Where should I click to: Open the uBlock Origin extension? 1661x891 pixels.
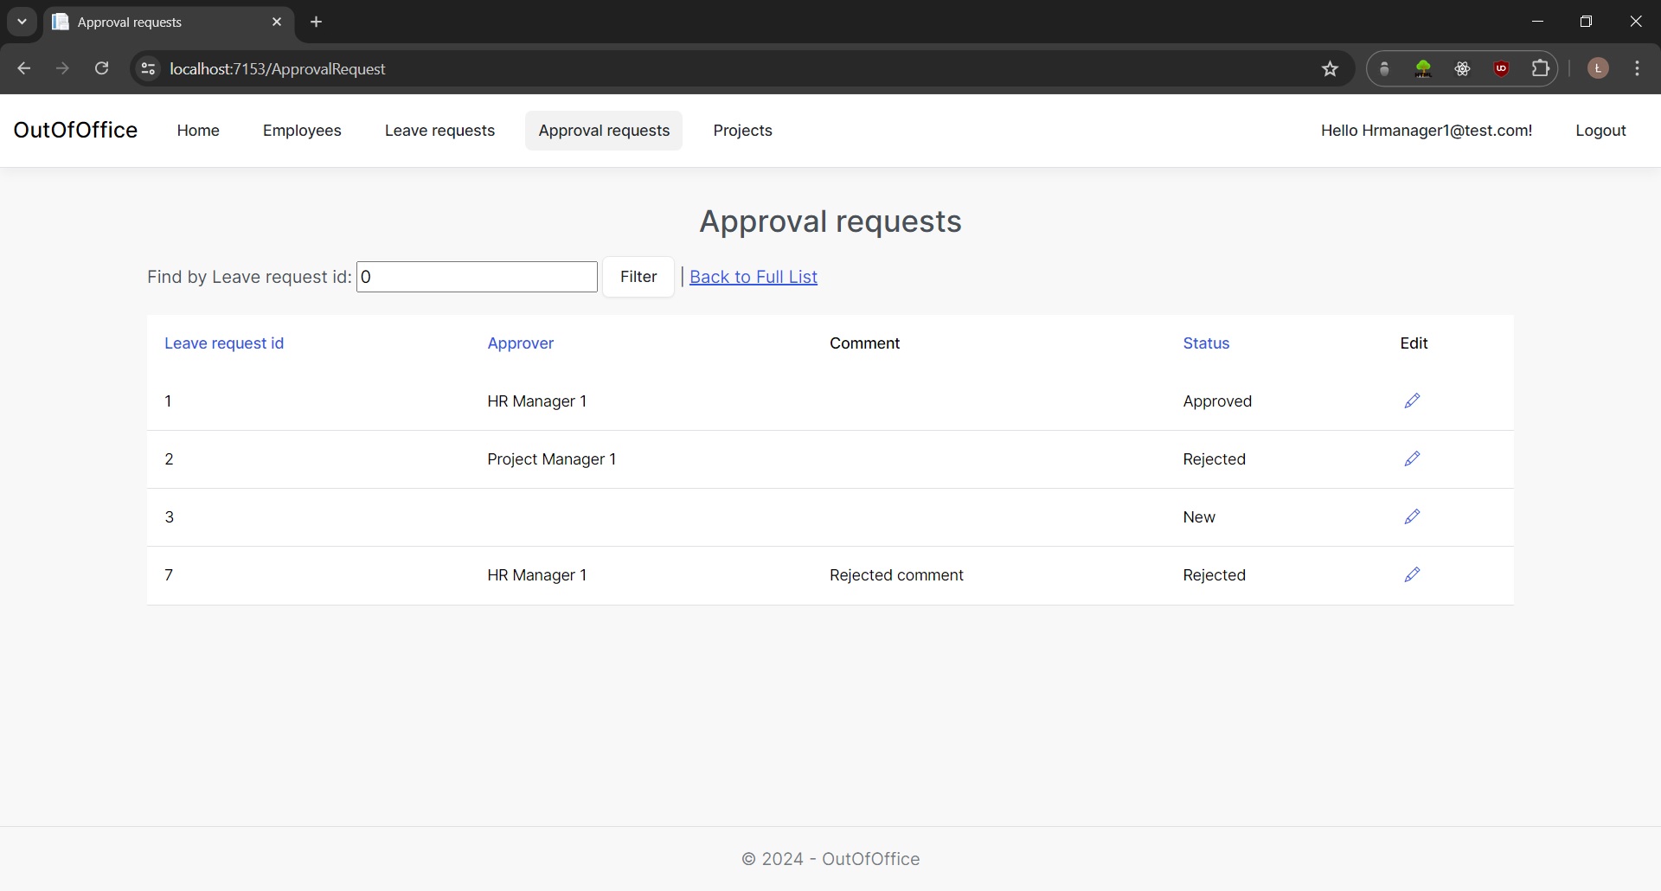(1502, 68)
